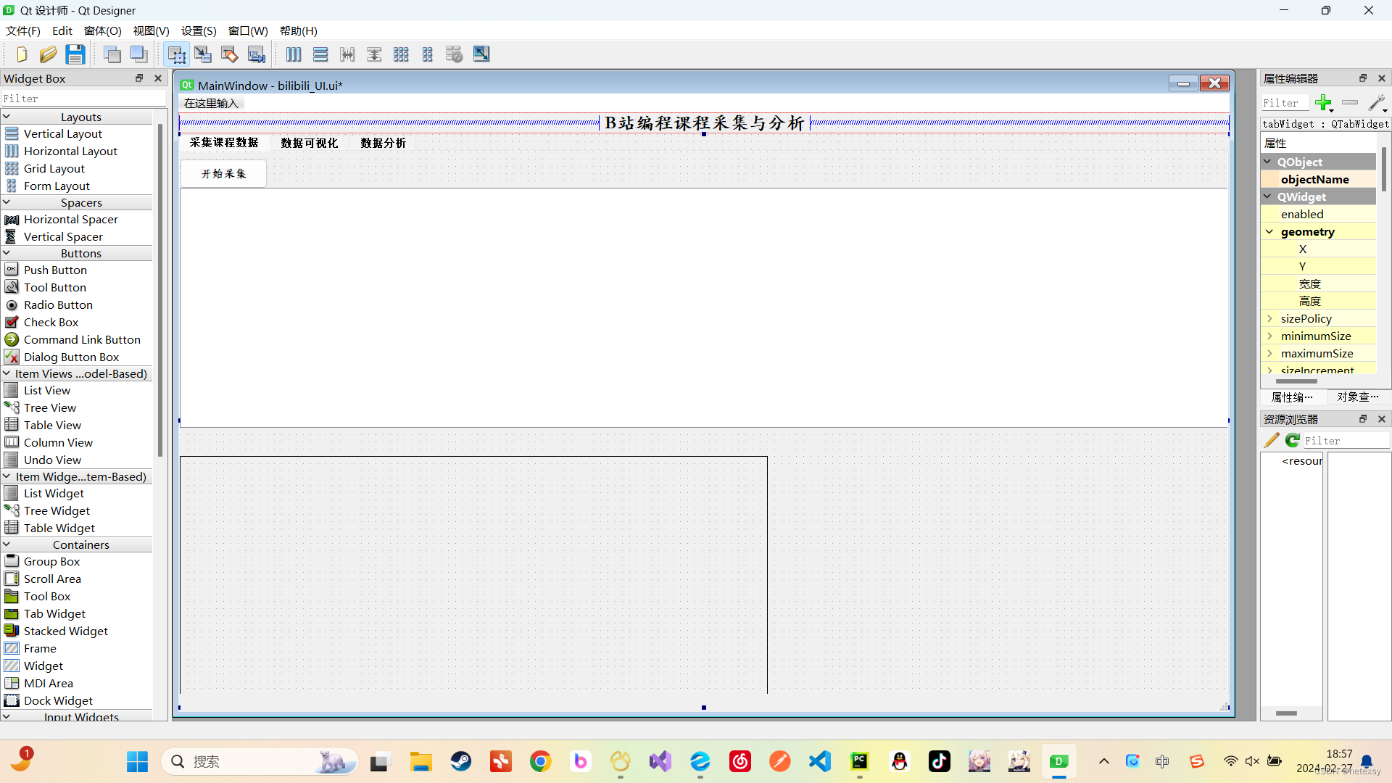Viewport: 1392px width, 783px height.
Task: Select the enabled property row
Action: [x=1319, y=214]
